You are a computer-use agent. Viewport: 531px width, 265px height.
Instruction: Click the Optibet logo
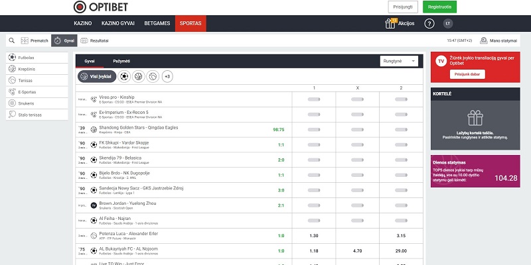(x=101, y=7)
